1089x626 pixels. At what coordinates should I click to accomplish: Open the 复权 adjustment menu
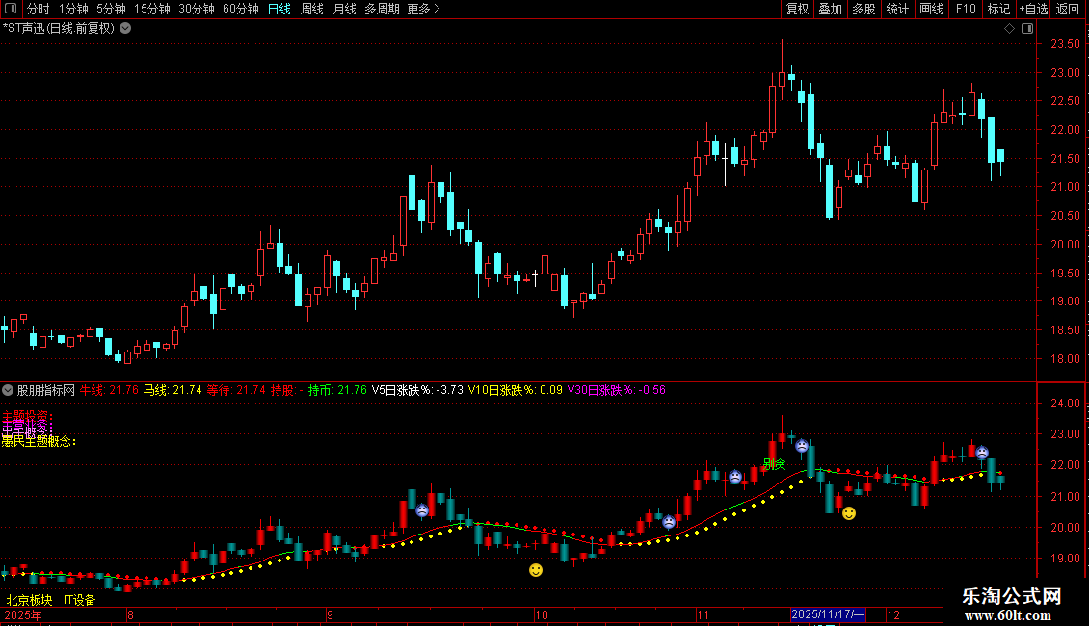[x=797, y=9]
